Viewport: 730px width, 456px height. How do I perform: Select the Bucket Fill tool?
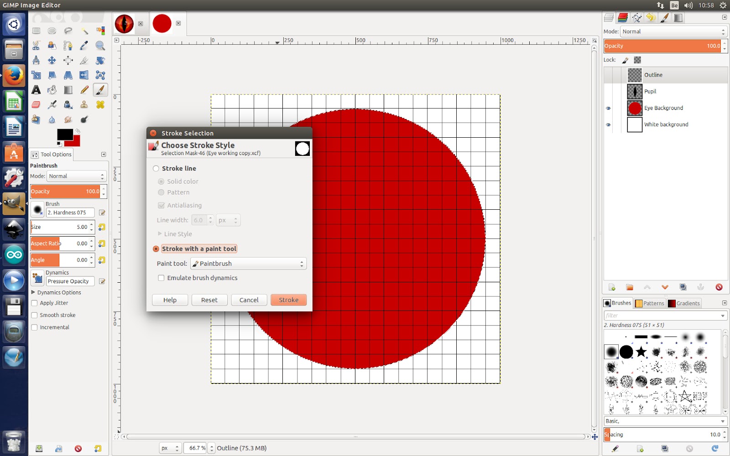pos(52,90)
